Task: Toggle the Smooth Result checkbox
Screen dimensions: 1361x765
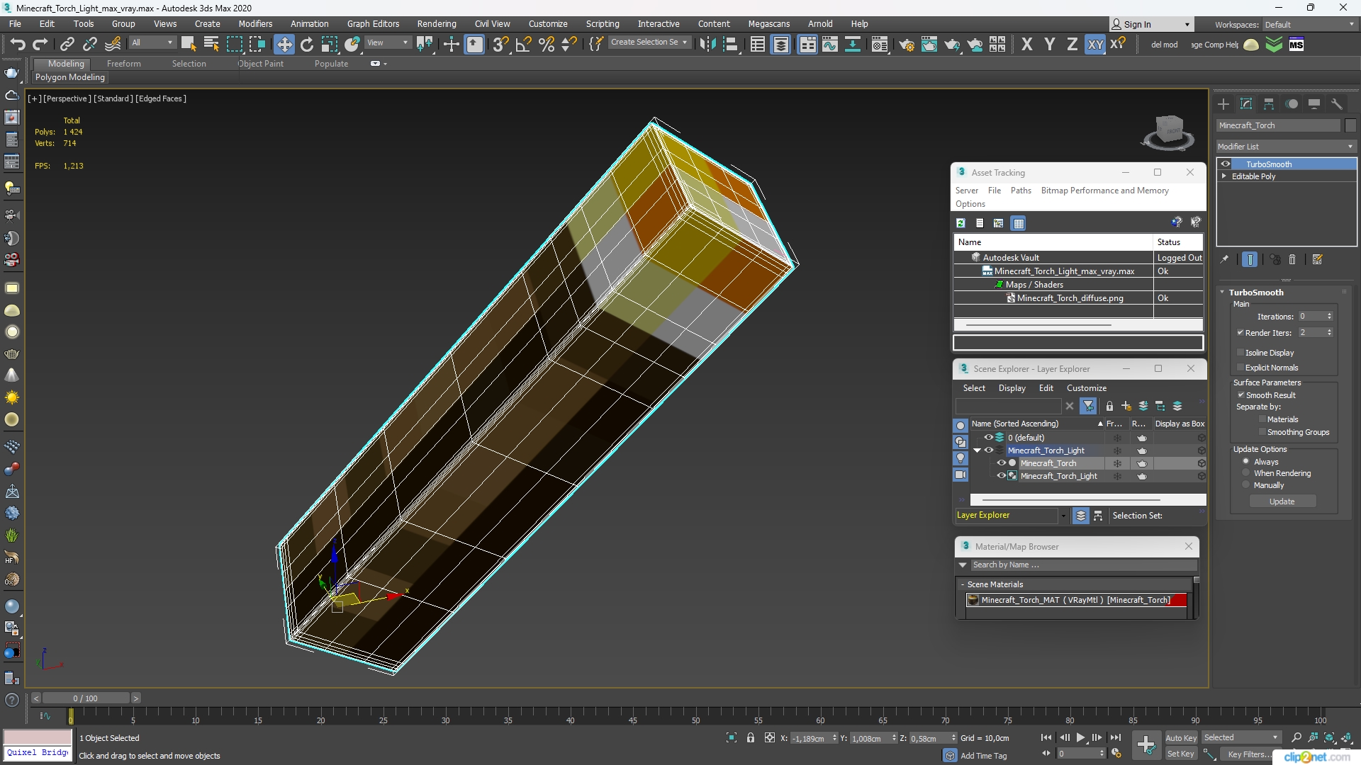Action: (x=1240, y=395)
